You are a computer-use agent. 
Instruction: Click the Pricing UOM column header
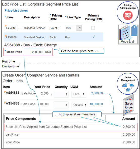pos(56,17)
